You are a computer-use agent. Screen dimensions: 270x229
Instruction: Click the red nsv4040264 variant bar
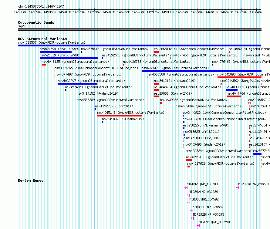click(157, 90)
